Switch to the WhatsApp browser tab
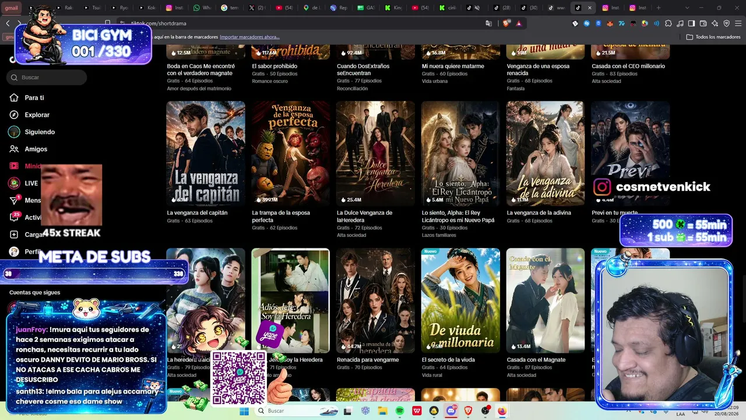This screenshot has height=420, width=746. 202,8
